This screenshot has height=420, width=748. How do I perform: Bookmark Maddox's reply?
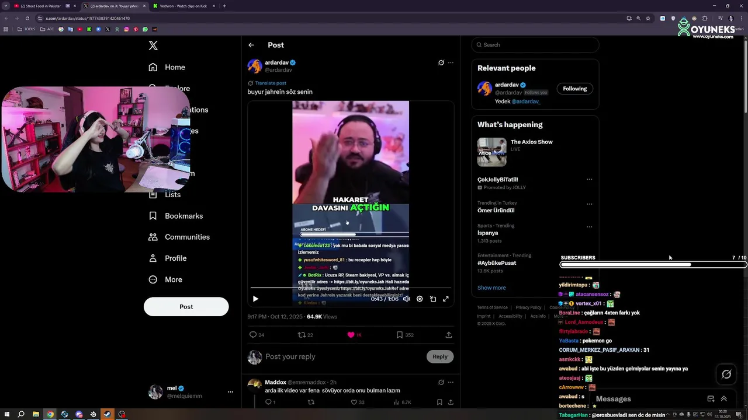pyautogui.click(x=439, y=402)
